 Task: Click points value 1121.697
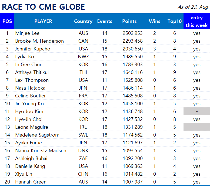point(133,143)
